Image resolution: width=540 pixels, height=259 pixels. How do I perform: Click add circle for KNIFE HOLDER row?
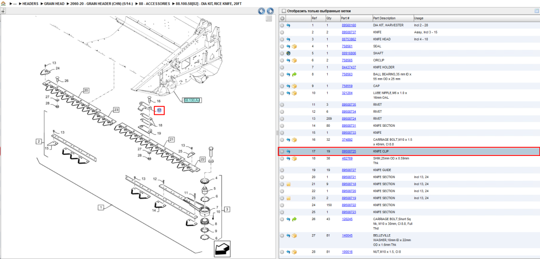pos(282,67)
